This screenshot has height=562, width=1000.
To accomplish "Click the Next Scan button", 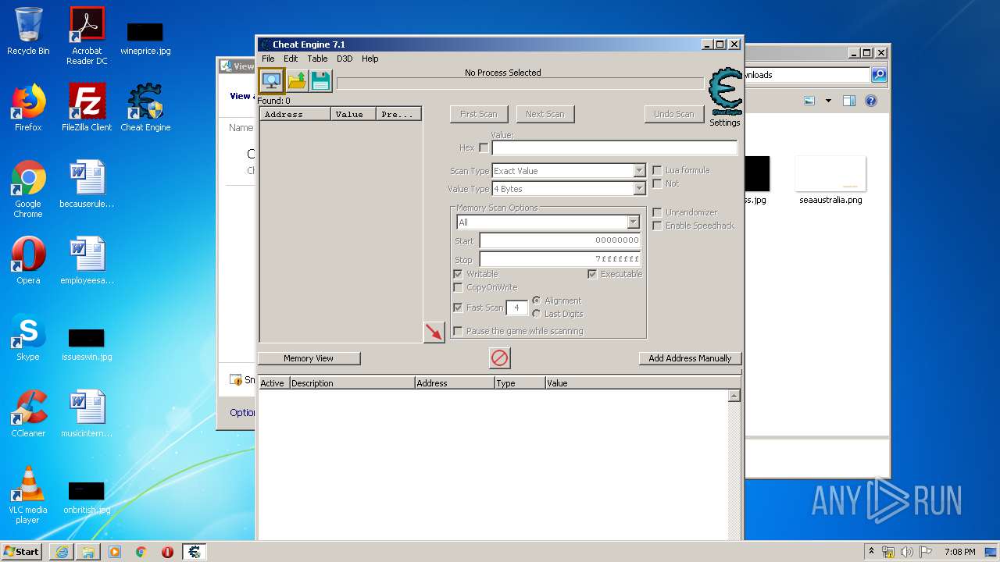I will pos(545,114).
